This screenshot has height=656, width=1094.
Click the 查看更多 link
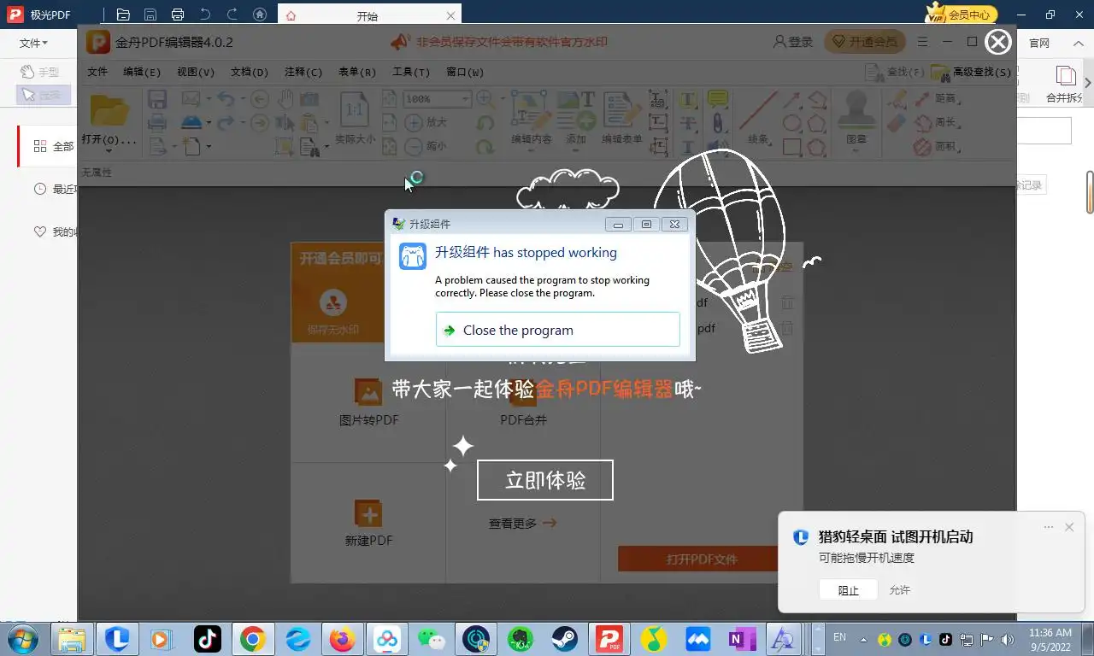(x=522, y=524)
